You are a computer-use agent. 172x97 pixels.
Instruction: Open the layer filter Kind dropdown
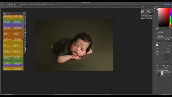click(x=159, y=66)
